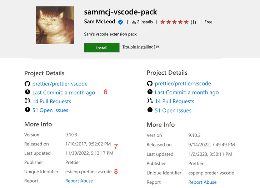Click the verified publisher badge next to Sam McLeod
Viewport: 260px width, 188px height.
tap(121, 22)
